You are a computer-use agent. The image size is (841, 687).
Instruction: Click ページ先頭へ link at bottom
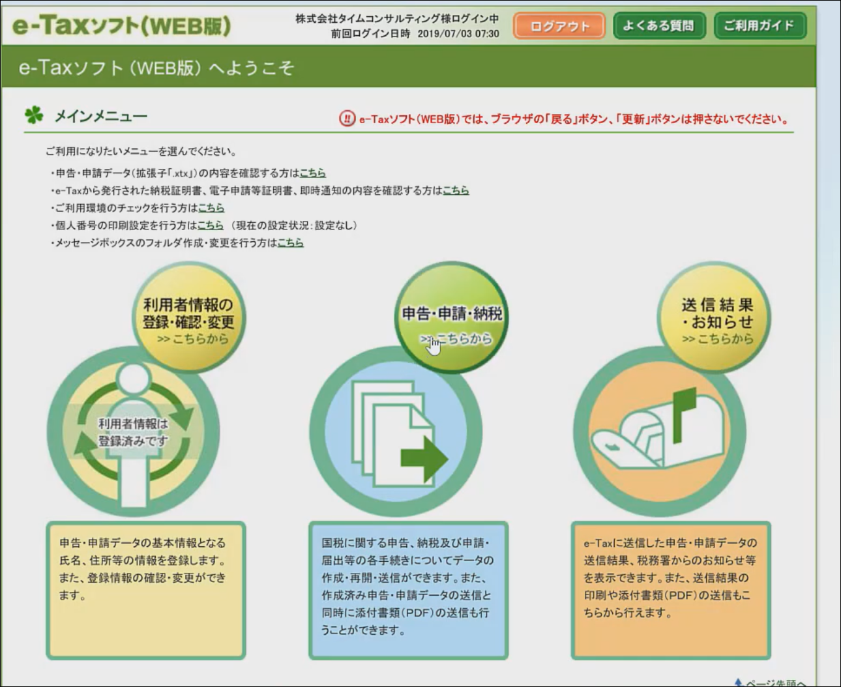(x=770, y=682)
